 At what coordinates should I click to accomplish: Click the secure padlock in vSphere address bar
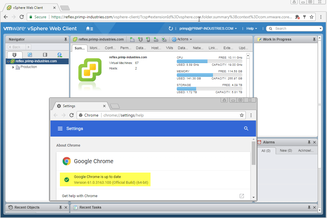click(x=31, y=17)
